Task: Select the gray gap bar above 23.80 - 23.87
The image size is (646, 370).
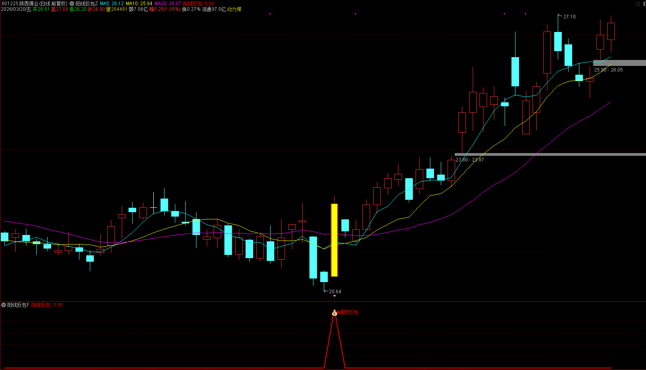Action: 550,155
